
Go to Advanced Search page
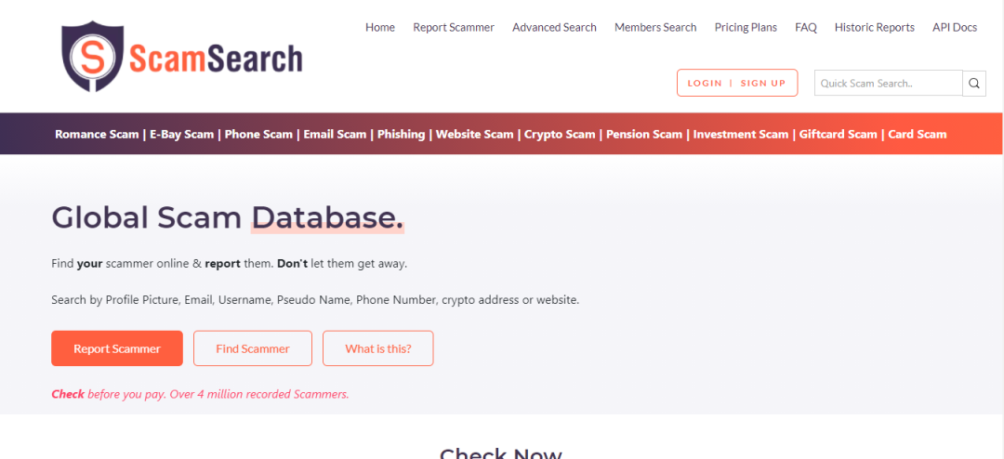[x=554, y=28]
